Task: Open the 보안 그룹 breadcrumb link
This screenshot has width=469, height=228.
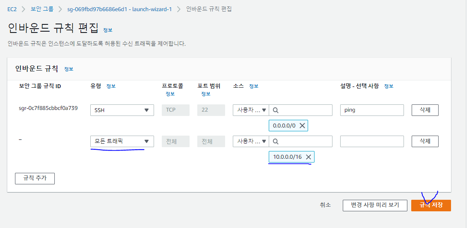Action: [42, 9]
